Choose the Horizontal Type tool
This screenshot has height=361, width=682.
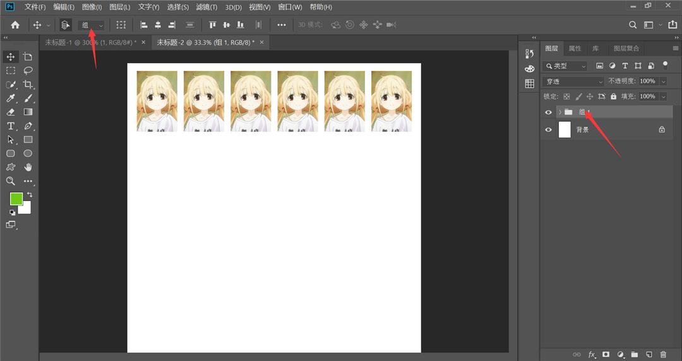pos(11,126)
